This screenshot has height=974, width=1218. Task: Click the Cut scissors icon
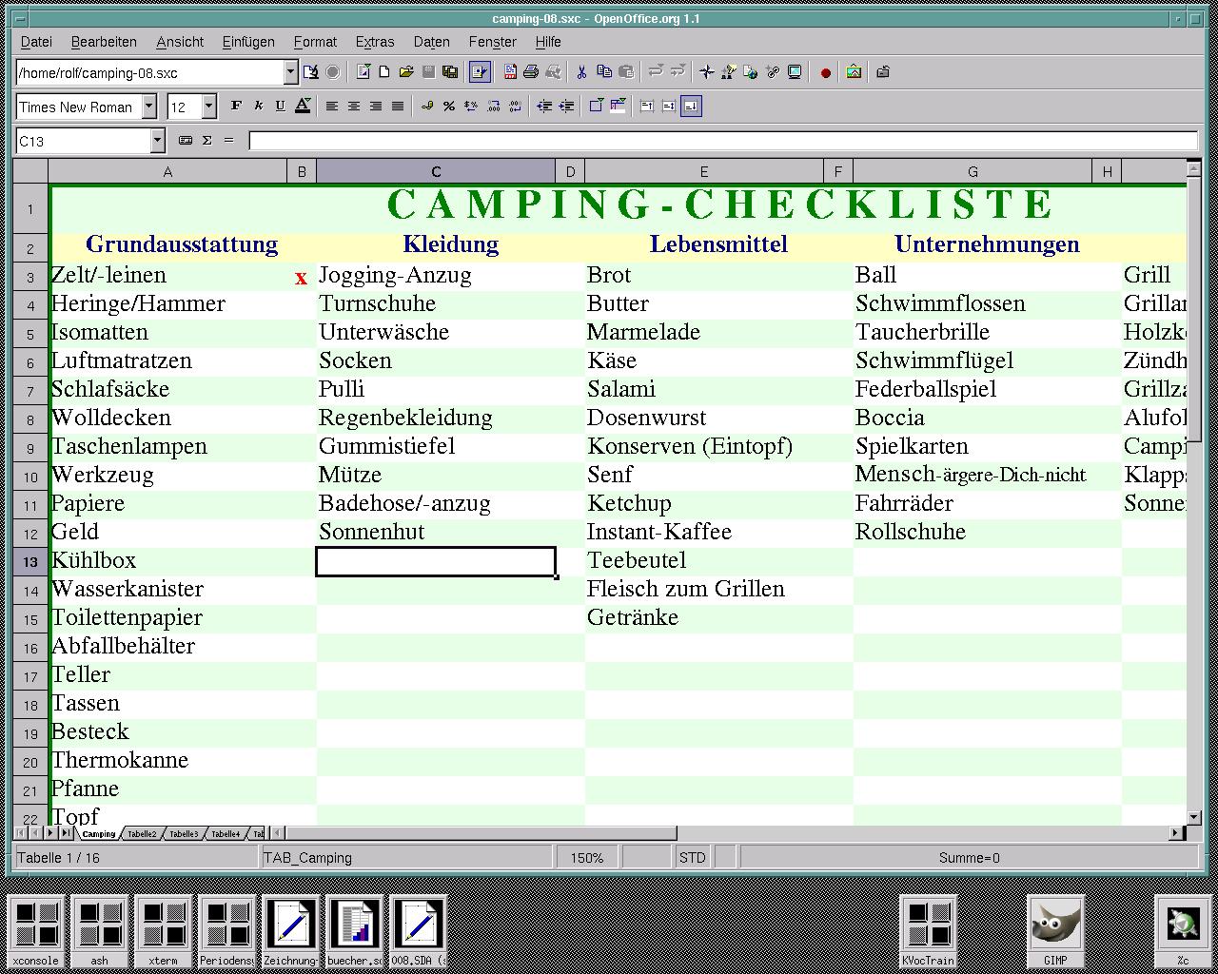[581, 72]
